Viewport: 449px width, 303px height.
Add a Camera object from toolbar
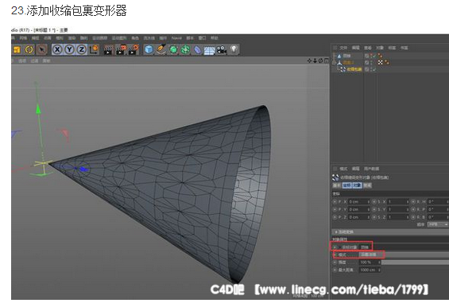[x=222, y=49]
